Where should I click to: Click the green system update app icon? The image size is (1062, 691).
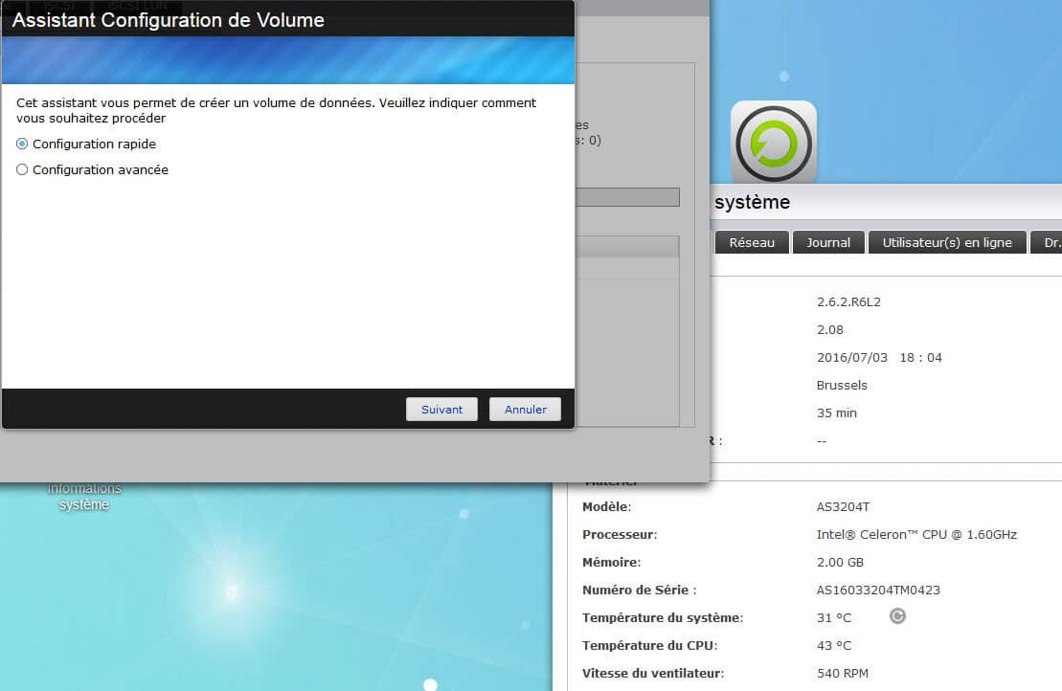774,143
